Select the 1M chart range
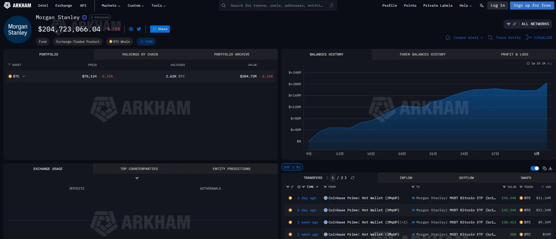This screenshot has width=556, height=239. click(x=538, y=64)
